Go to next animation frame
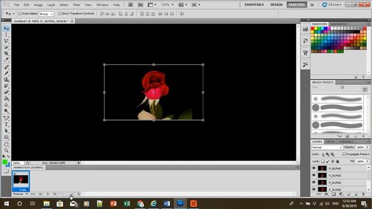The image size is (372, 209). coord(55,194)
